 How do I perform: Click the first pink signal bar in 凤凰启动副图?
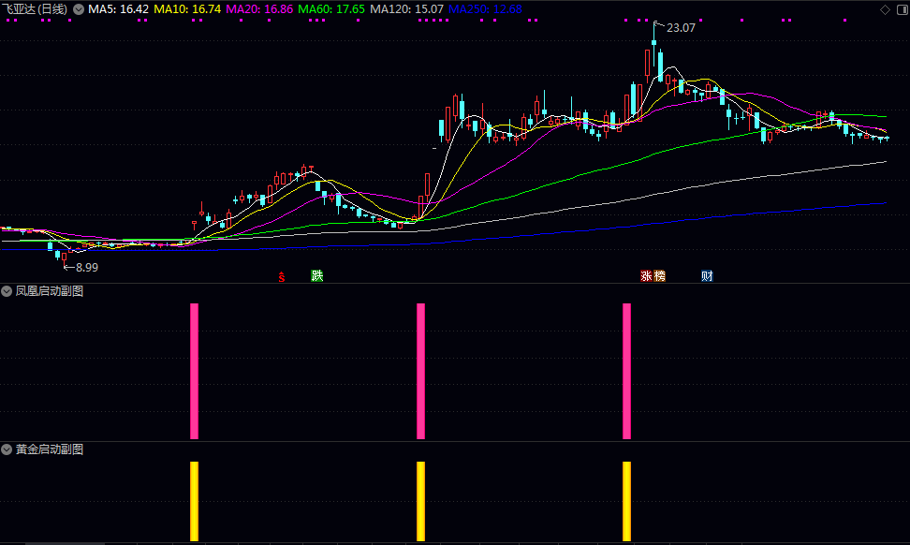[195, 371]
